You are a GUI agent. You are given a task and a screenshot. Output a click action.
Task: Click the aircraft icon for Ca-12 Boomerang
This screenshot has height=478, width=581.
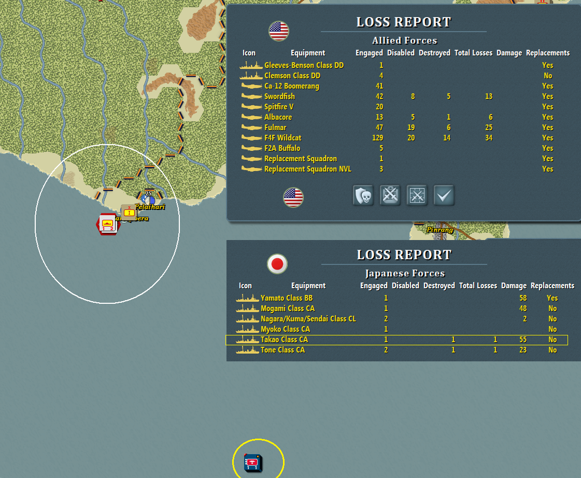click(x=251, y=87)
